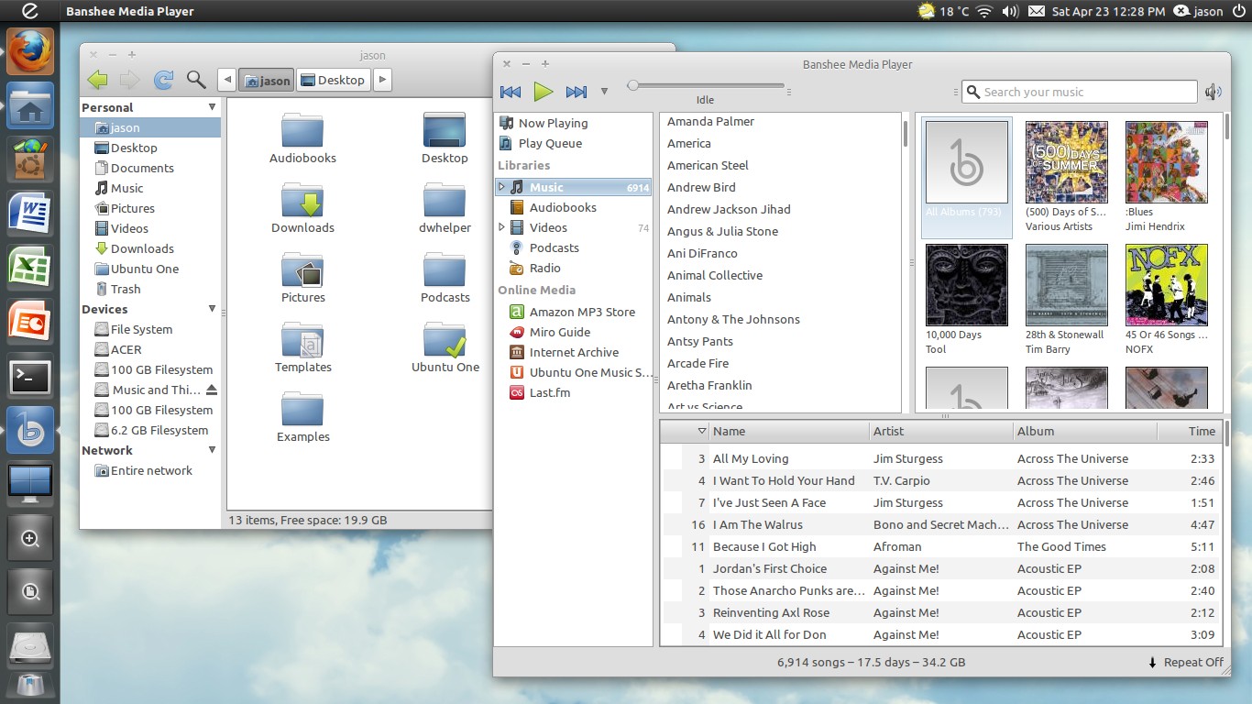Select the Downloads folder in main pane
This screenshot has width=1252, height=704.
[x=302, y=209]
